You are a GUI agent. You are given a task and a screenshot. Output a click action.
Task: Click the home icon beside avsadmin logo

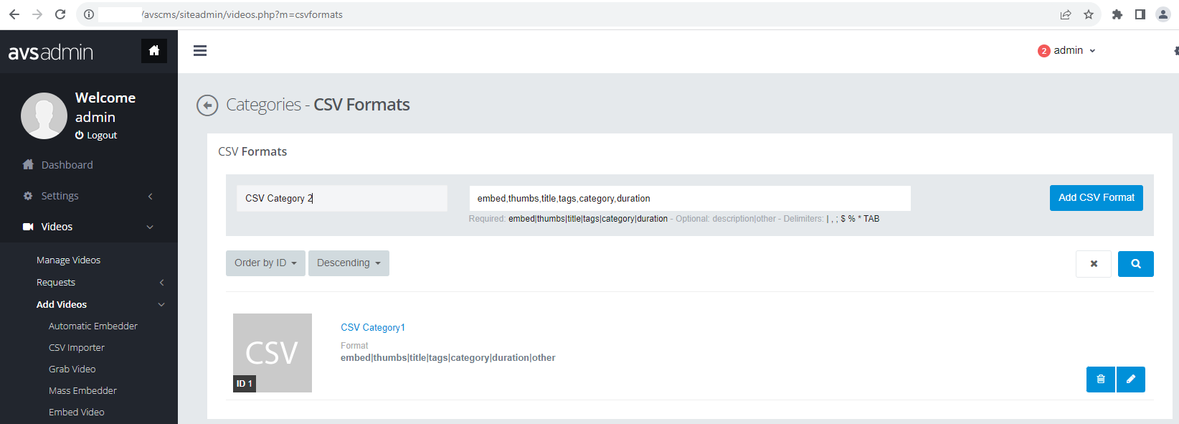(x=153, y=51)
